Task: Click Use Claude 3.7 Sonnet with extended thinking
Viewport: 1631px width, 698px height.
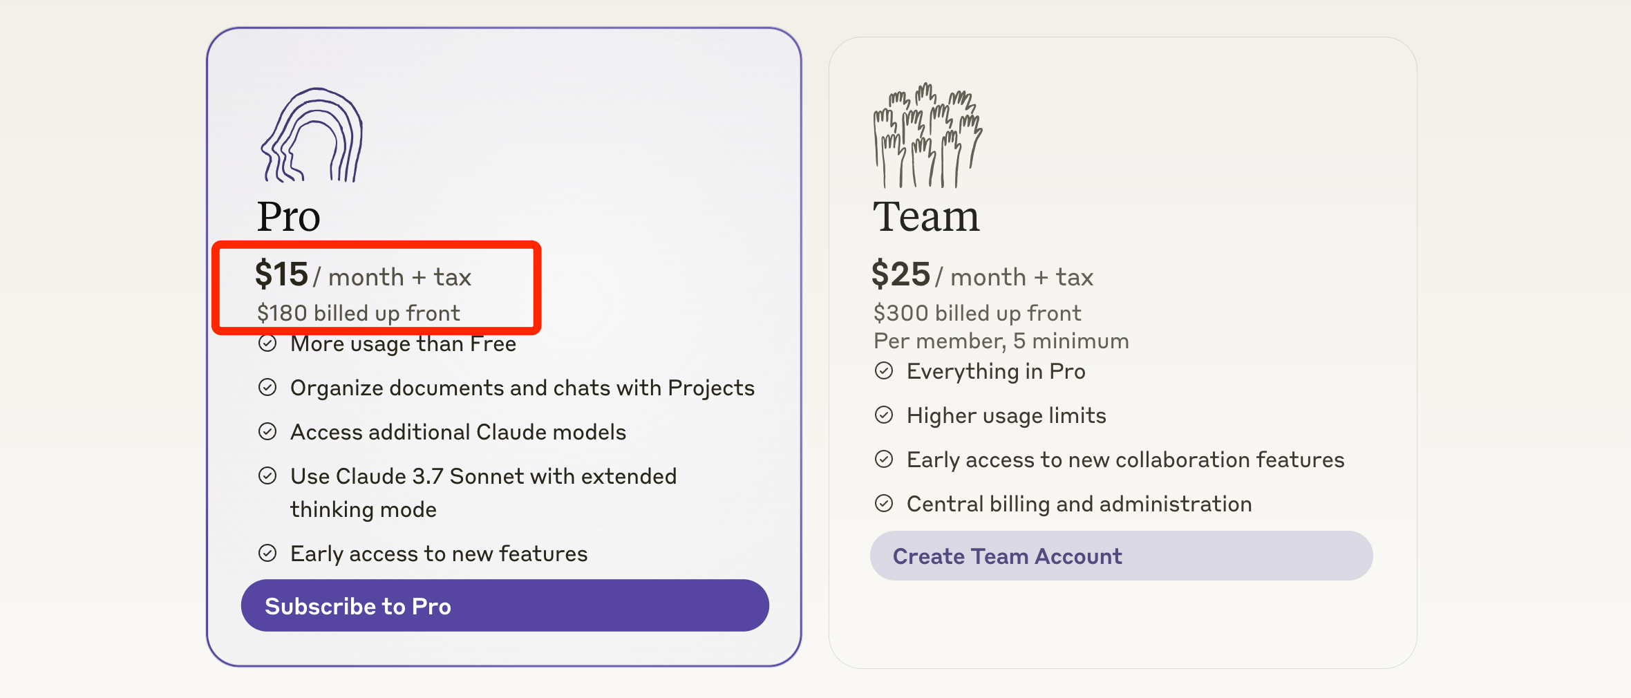Action: tap(483, 493)
